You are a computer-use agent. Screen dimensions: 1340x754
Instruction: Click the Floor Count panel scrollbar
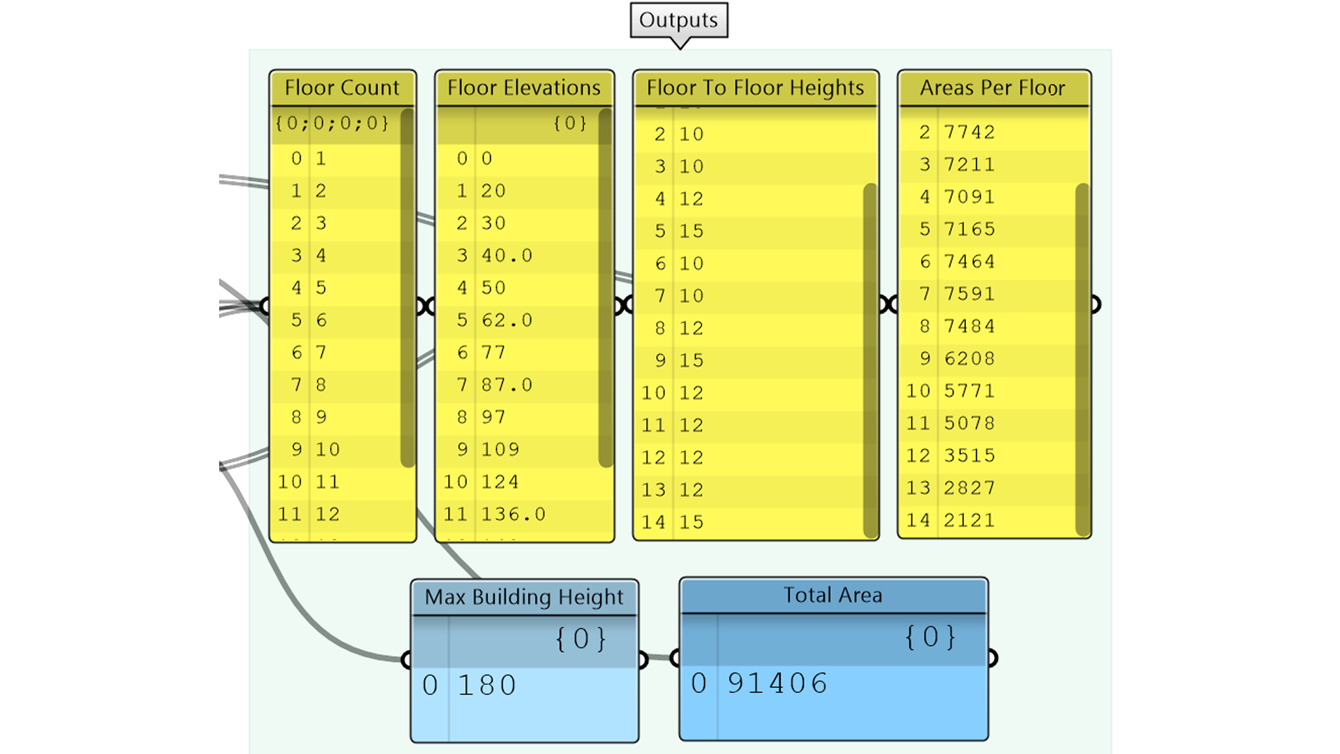tap(407, 286)
